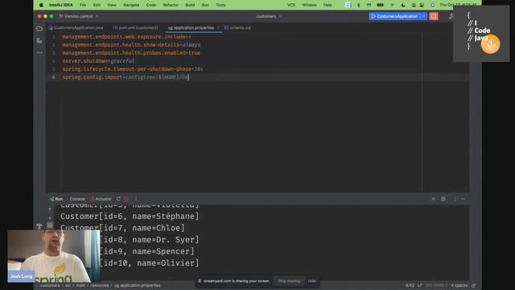The width and height of the screenshot is (515, 290).
Task: Open the File menu
Action: (83, 5)
